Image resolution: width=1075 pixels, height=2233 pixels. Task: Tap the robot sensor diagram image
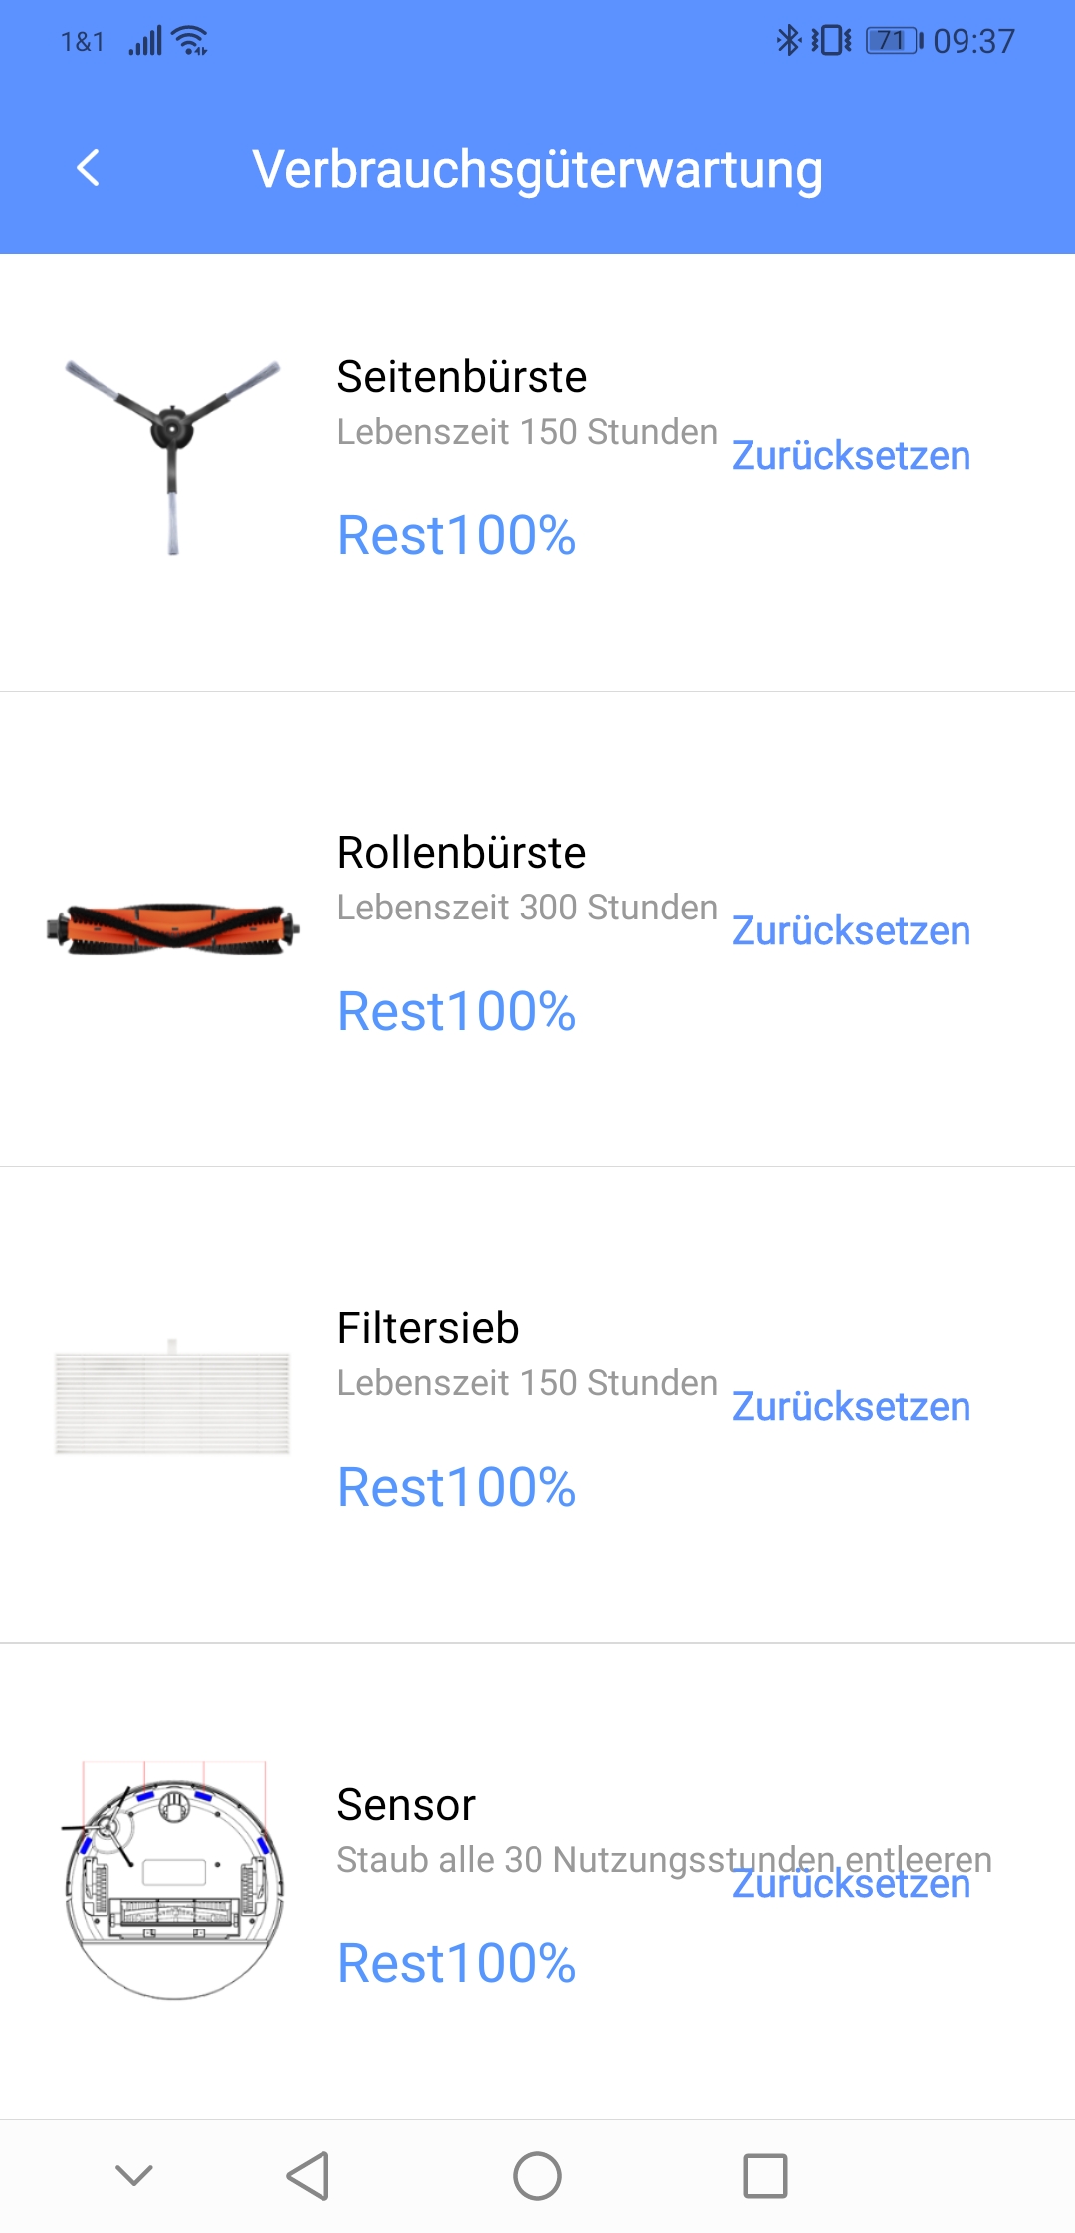[173, 1881]
